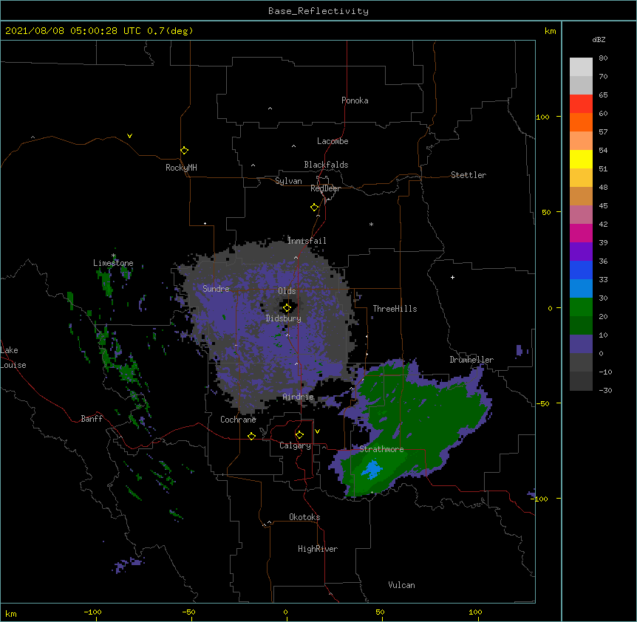
Task: Select the yellow 54 dBZ legend color
Action: pos(581,159)
